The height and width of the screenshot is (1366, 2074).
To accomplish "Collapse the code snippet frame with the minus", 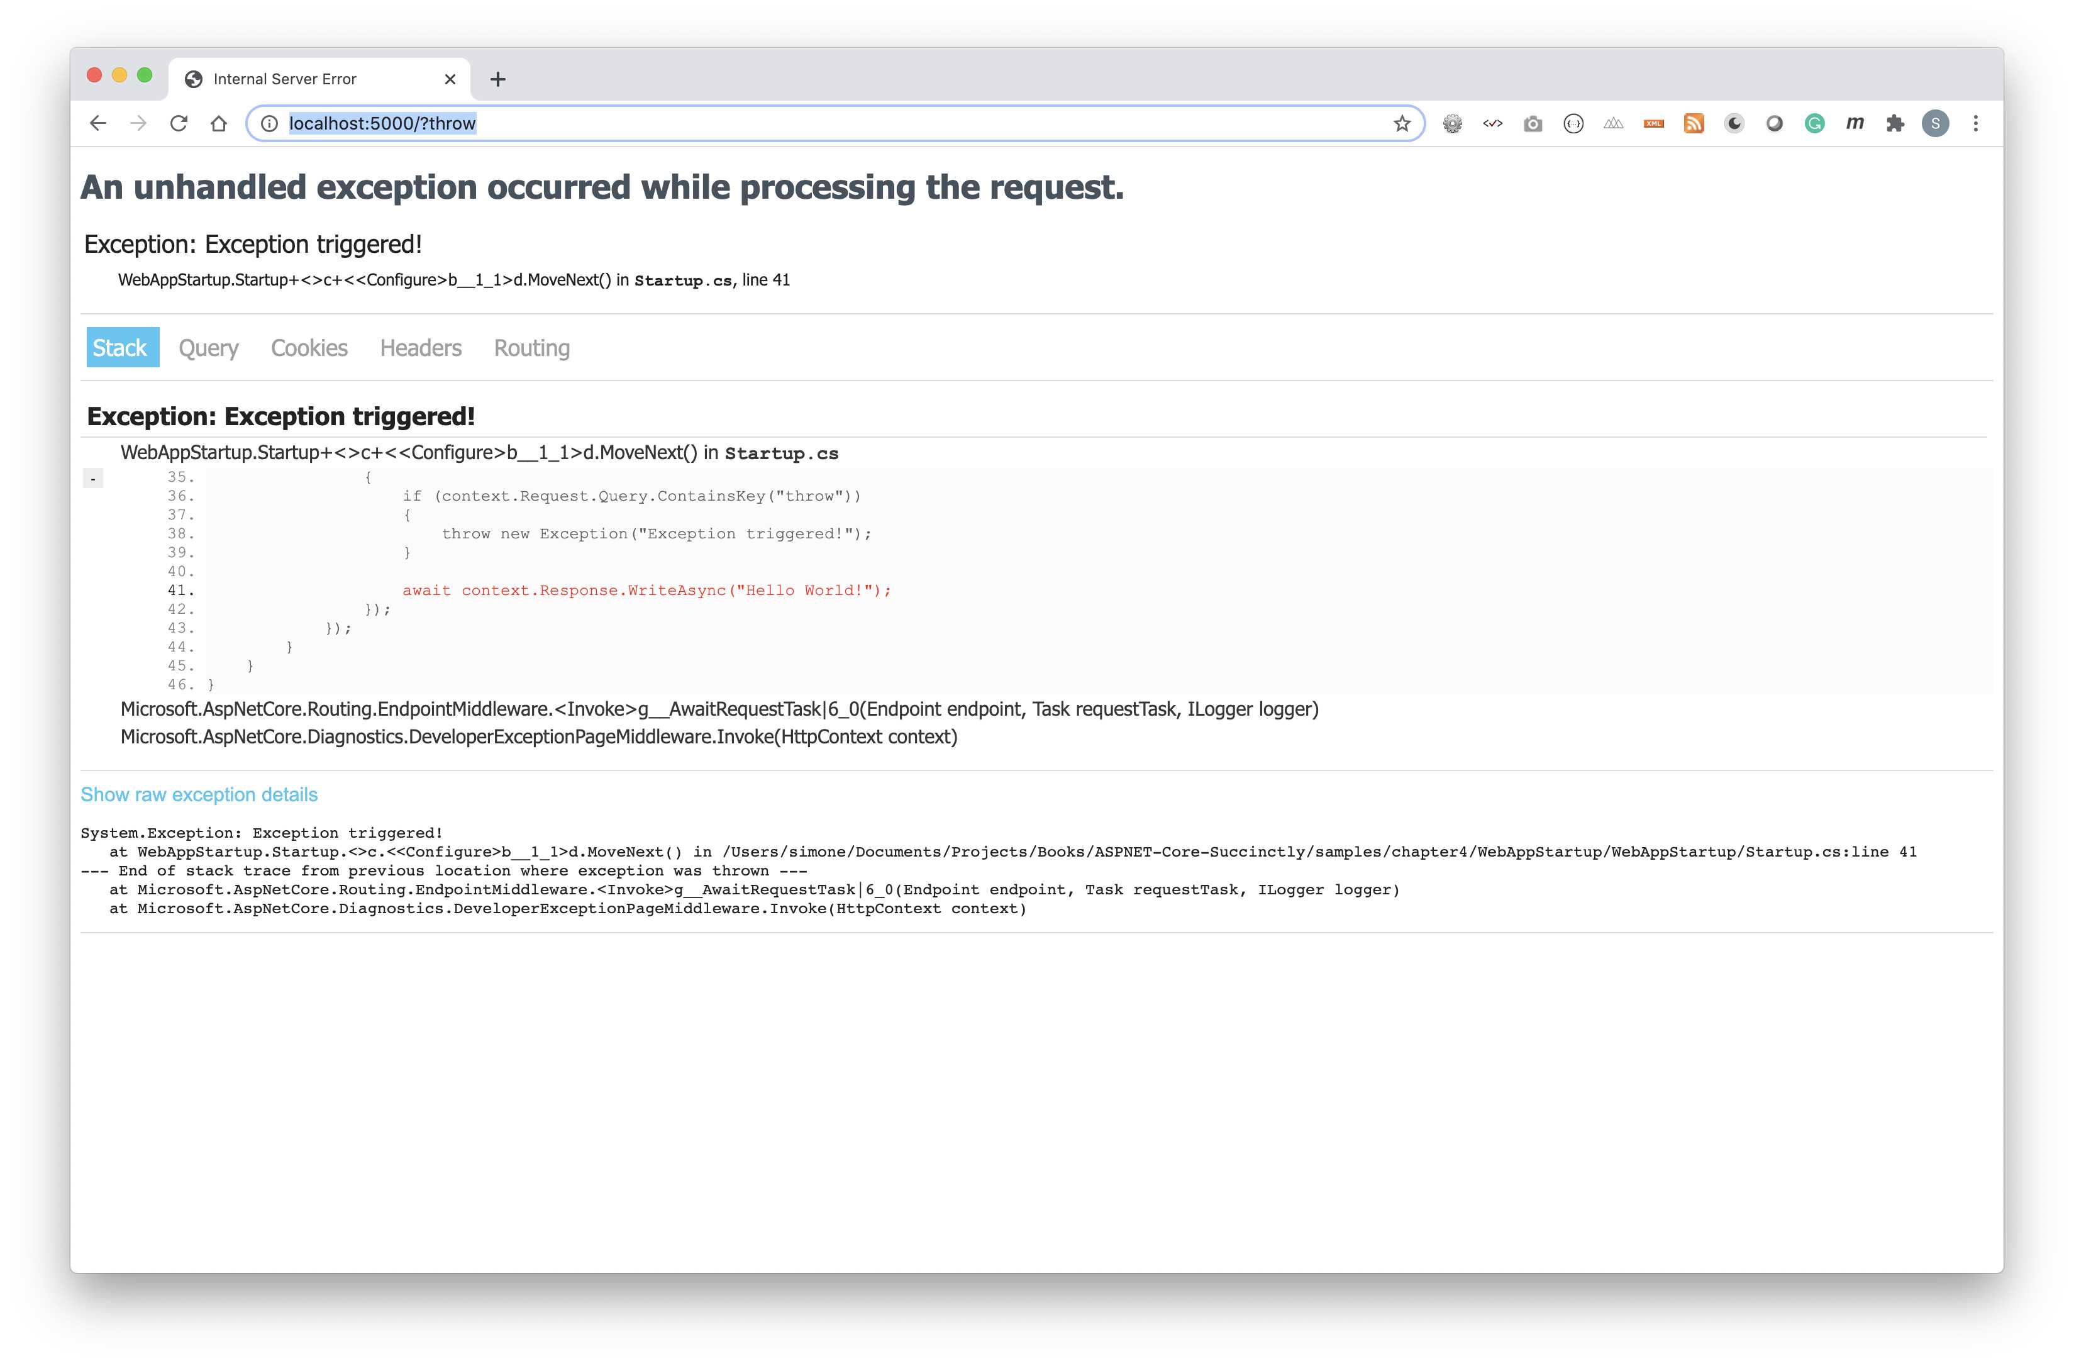I will click(x=92, y=478).
